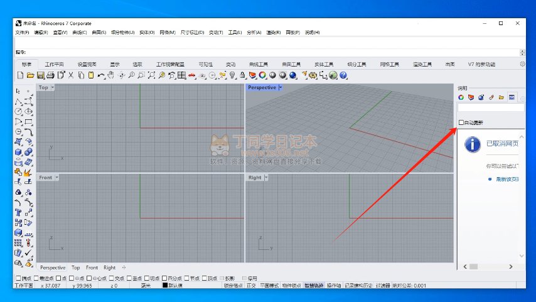The image size is (536, 302).
Task: Click the Print icon in standard toolbar
Action: tap(50, 75)
